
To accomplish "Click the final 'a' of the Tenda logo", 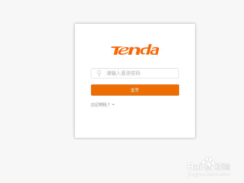I will (x=154, y=51).
